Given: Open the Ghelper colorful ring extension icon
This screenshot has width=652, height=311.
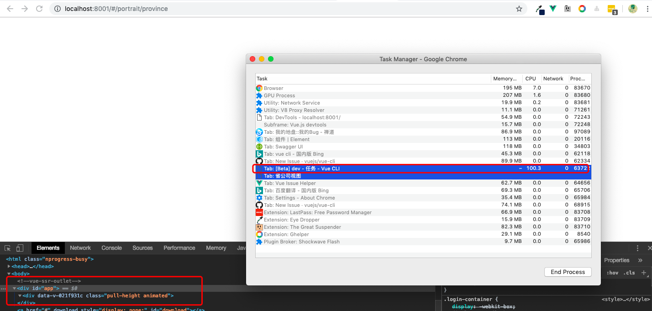Looking at the screenshot, I should pos(582,9).
